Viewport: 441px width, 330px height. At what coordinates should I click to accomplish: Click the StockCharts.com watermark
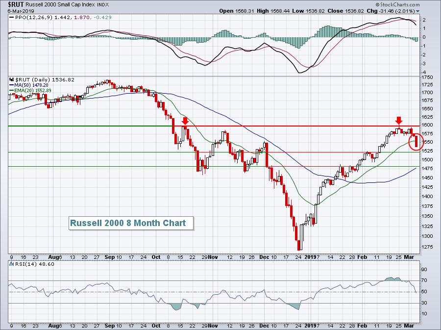[415, 4]
